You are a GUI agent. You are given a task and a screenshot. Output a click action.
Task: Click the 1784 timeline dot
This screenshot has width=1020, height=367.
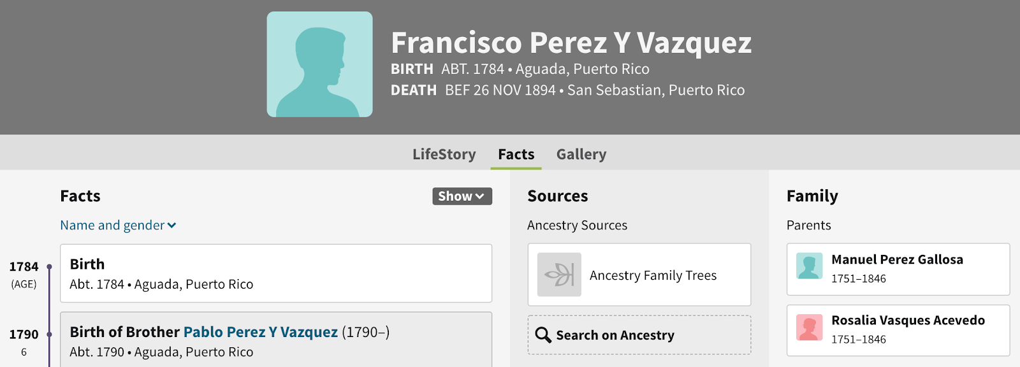(49, 267)
